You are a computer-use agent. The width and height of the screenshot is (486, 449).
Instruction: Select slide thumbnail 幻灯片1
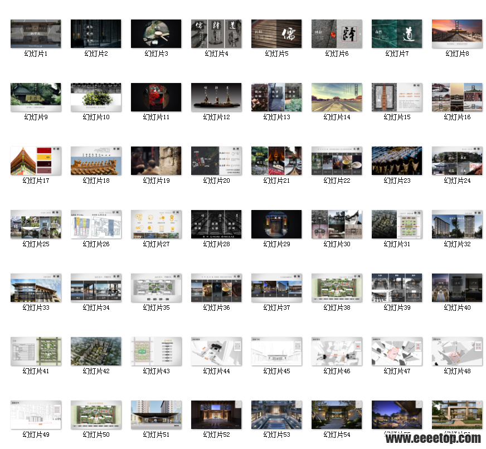36,34
